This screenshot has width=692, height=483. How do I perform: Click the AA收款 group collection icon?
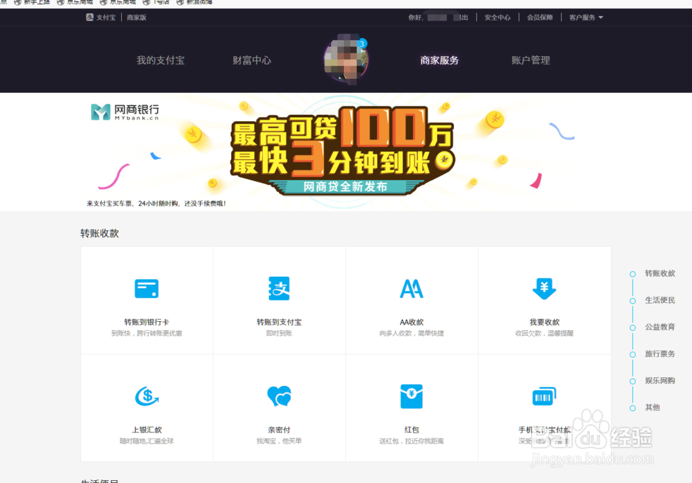[x=412, y=289]
